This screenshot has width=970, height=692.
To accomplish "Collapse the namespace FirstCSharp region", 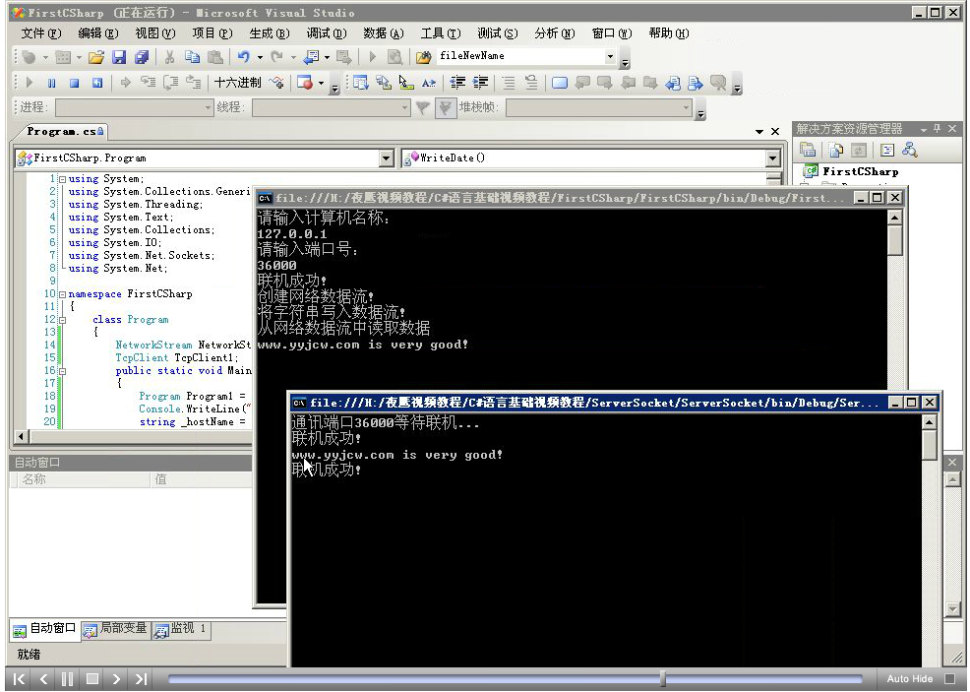I will pos(62,294).
